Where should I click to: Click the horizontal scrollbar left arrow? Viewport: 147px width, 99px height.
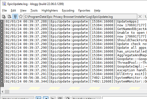coord(3,91)
